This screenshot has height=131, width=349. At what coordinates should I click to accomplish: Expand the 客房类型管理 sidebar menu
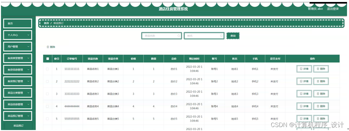click(17, 58)
